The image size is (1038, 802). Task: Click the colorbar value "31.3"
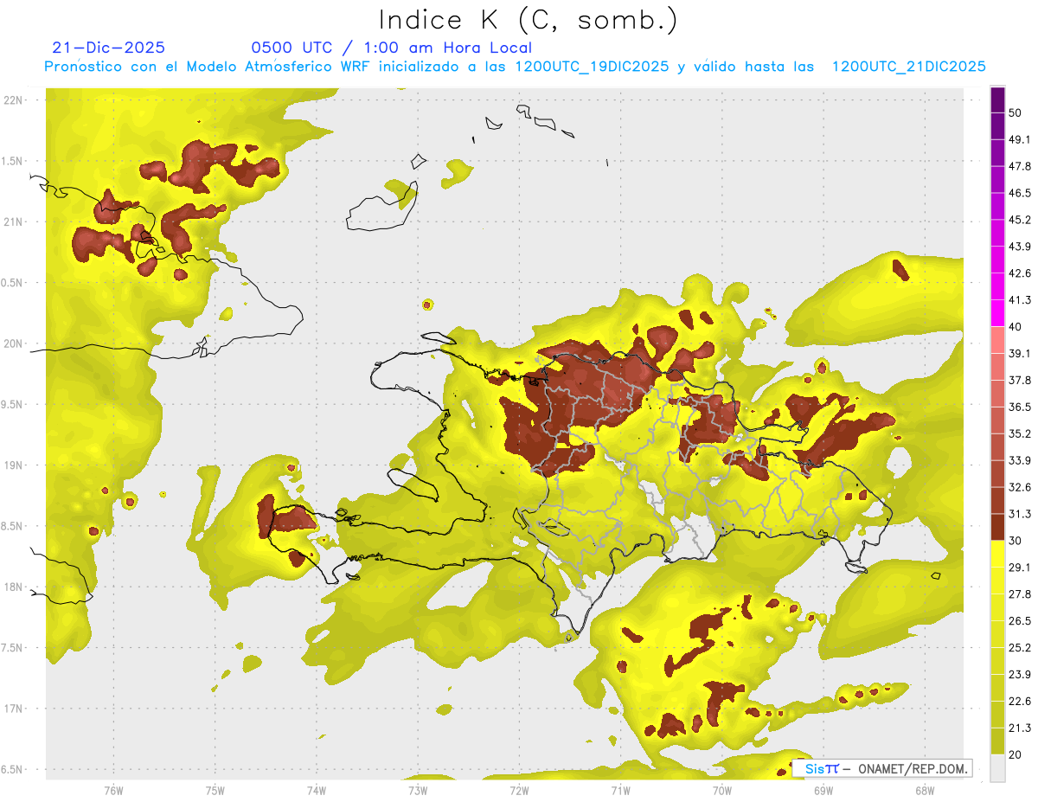coord(1020,514)
